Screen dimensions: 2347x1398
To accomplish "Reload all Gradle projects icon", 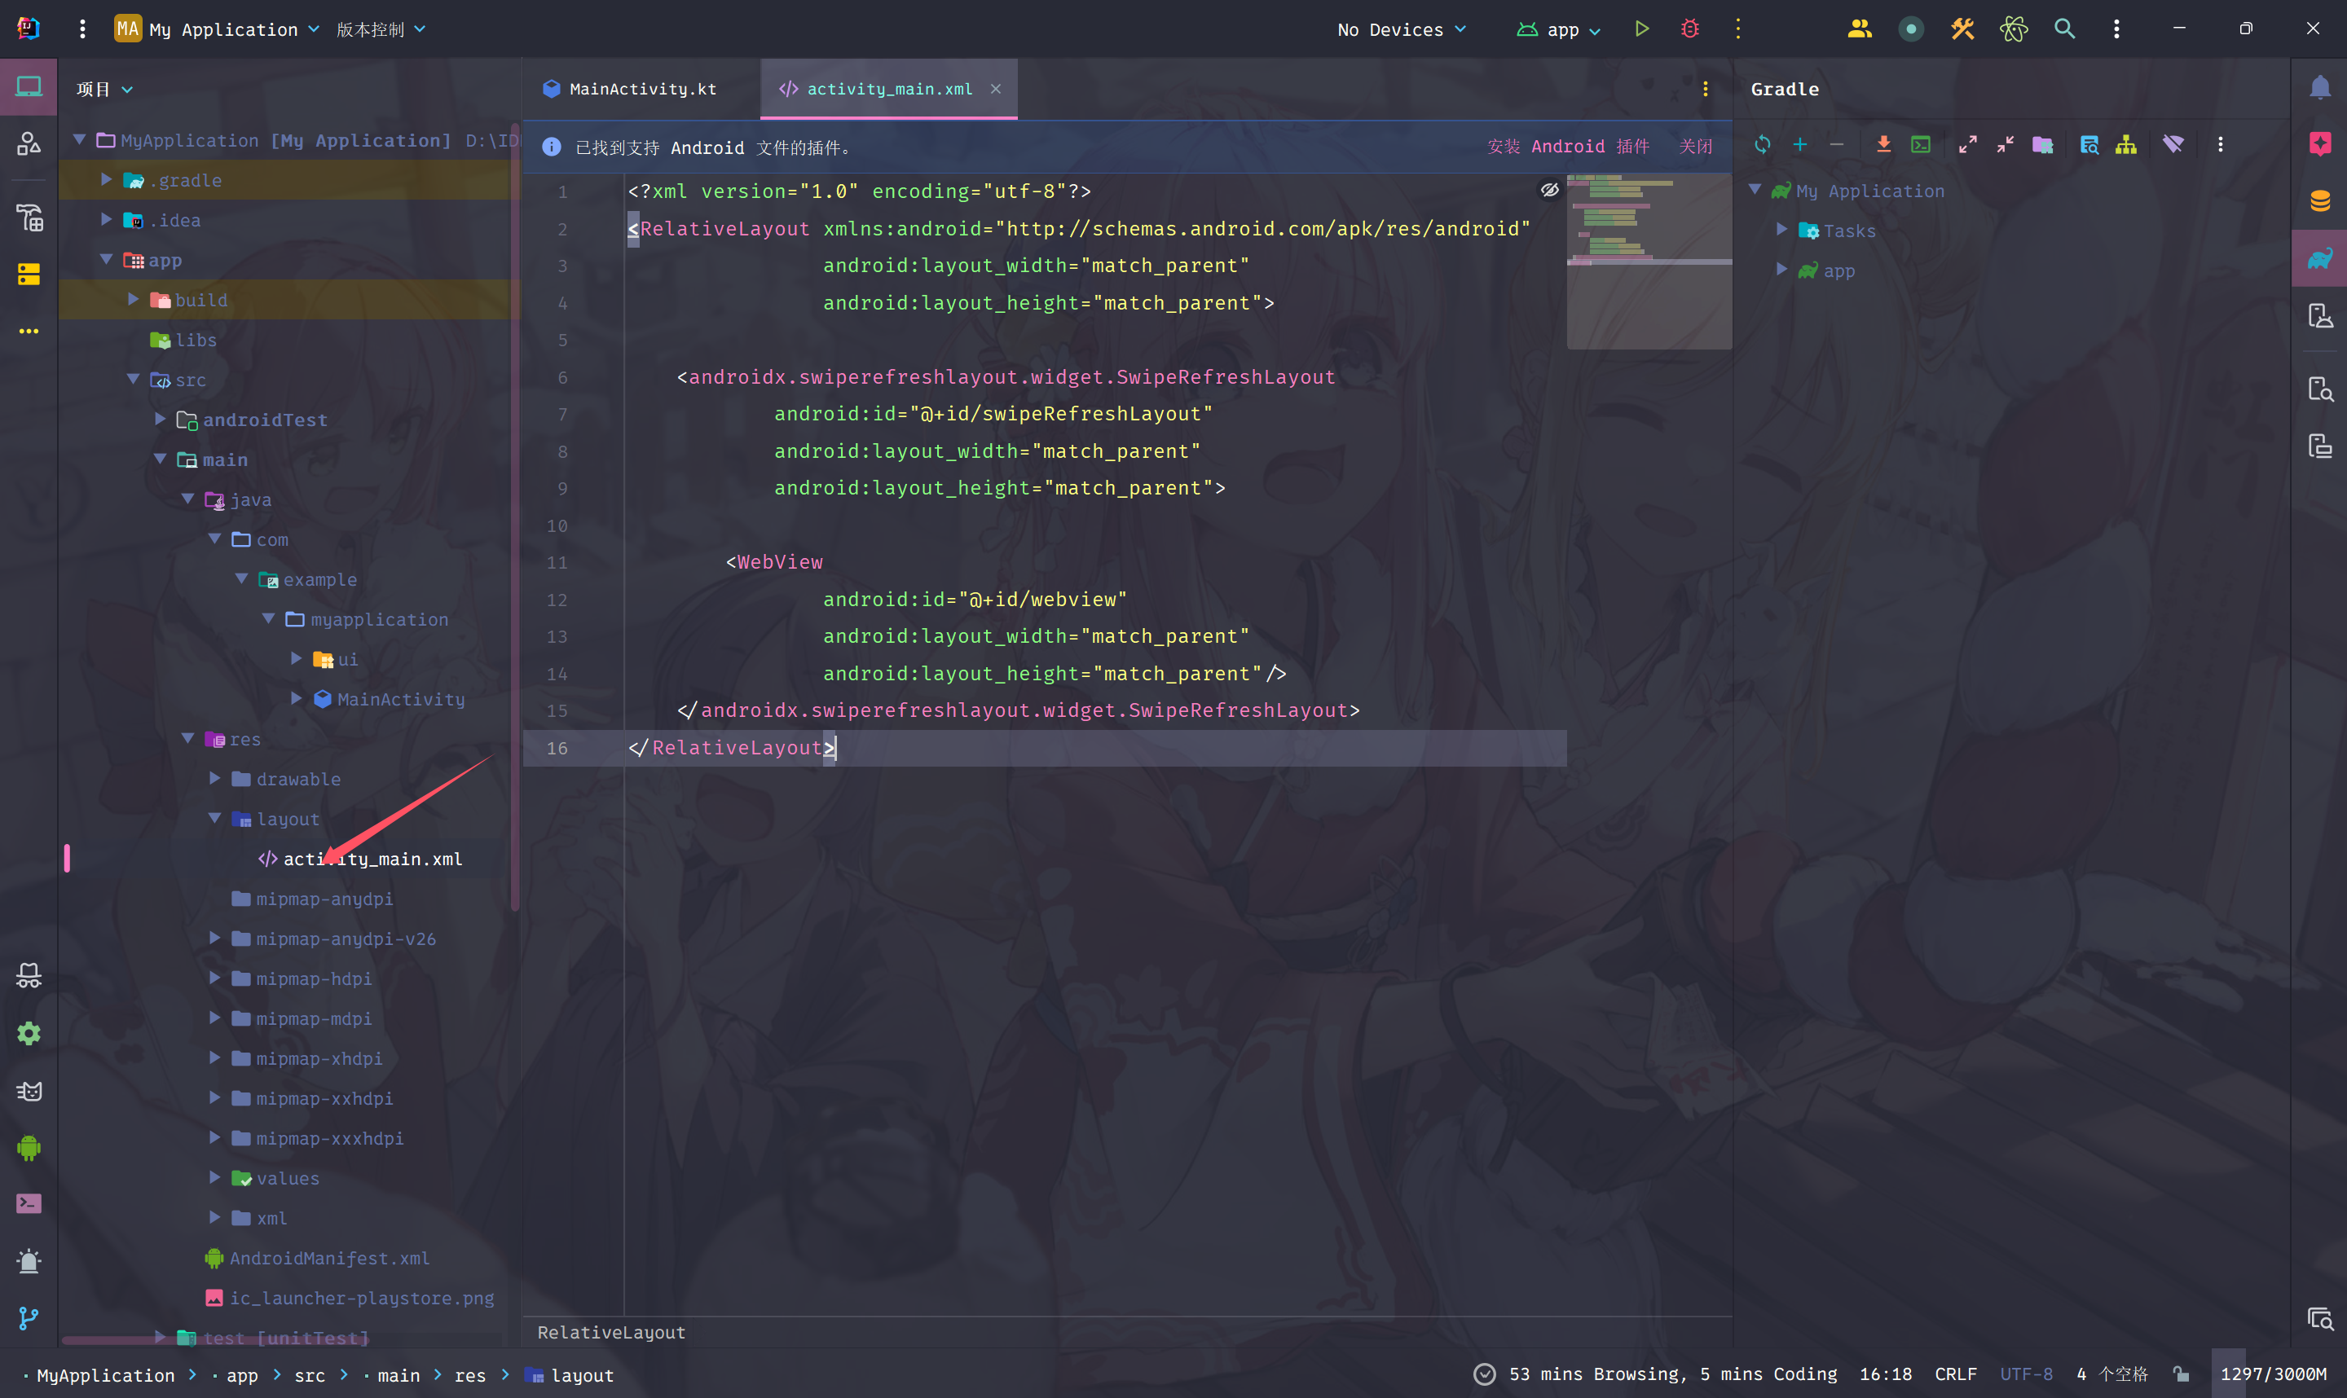I will [x=1762, y=144].
